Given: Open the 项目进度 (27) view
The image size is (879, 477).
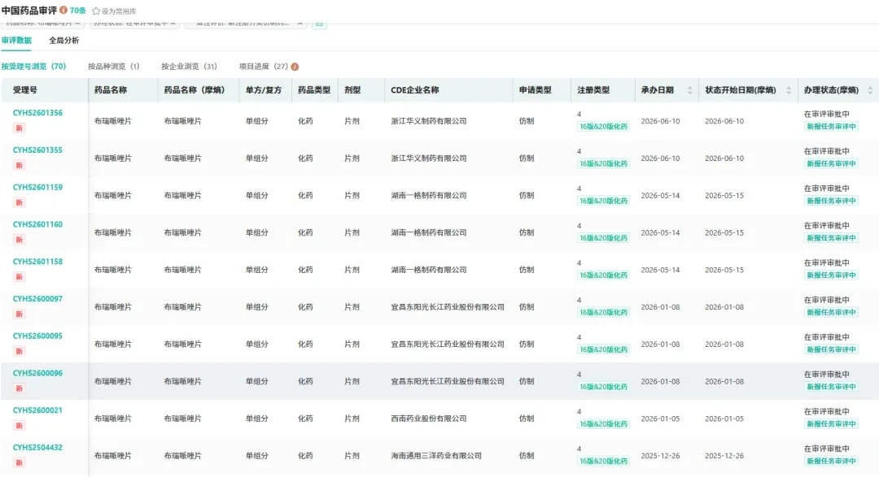Looking at the screenshot, I should [x=264, y=66].
